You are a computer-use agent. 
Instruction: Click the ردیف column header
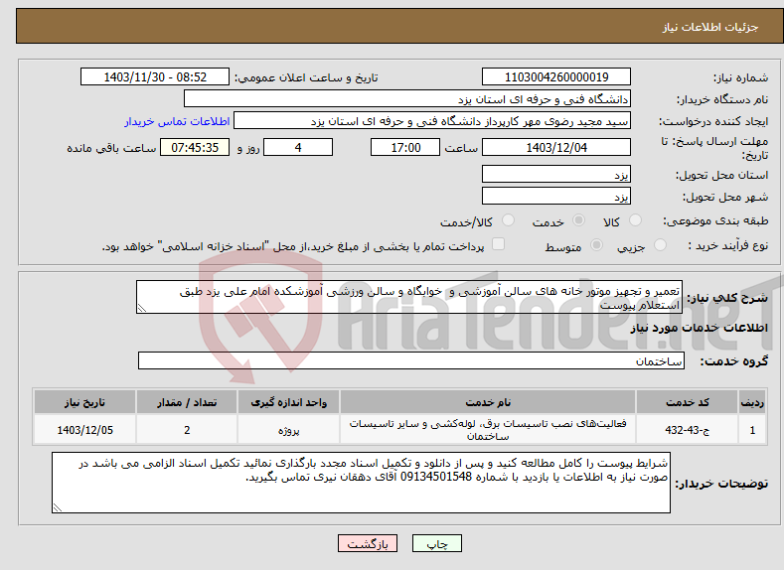(752, 402)
